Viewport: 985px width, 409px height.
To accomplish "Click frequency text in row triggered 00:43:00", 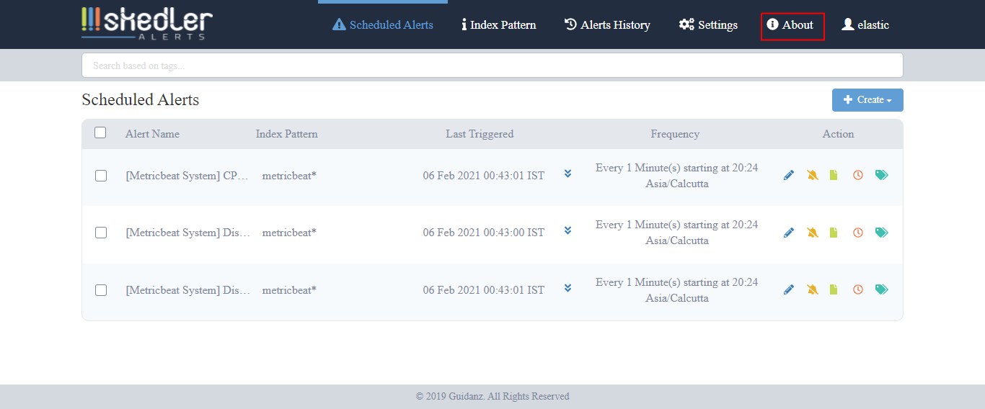I will pyautogui.click(x=677, y=233).
